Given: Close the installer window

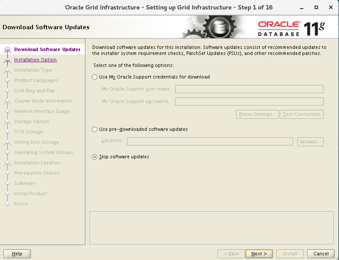Looking at the screenshot, I should click(330, 7).
